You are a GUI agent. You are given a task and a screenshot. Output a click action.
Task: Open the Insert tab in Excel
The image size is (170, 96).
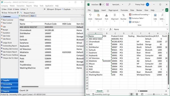(x=104, y=10)
